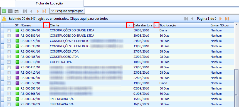Open record link RS.000559/10
239x107 pixels.
(30, 83)
